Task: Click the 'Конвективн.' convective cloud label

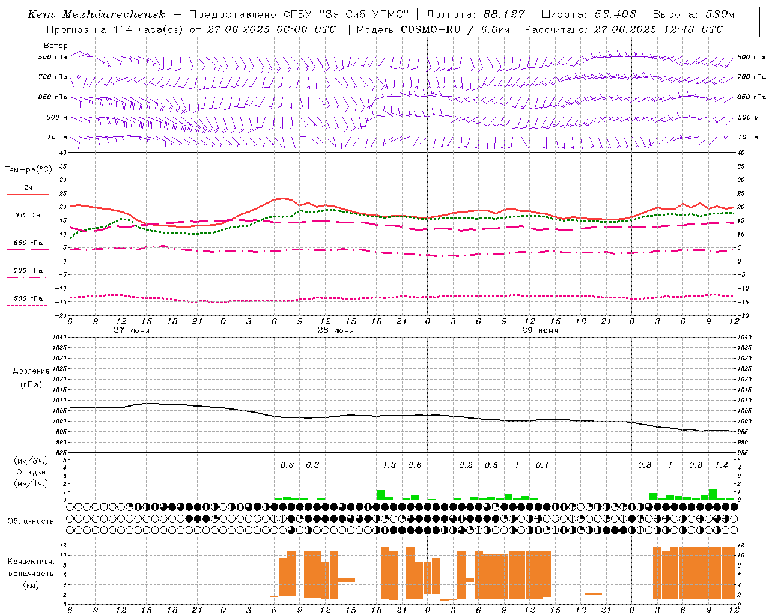Action: coord(31,562)
